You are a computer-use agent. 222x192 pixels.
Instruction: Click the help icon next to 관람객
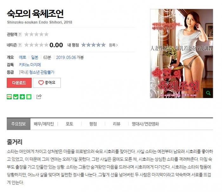(x=20, y=34)
